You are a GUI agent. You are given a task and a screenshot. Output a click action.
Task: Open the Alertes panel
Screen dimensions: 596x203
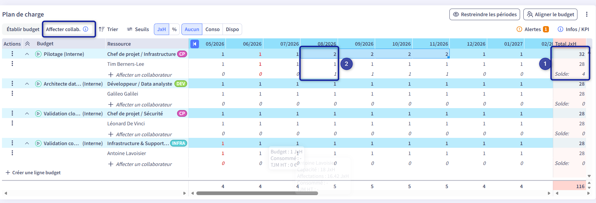pos(533,29)
